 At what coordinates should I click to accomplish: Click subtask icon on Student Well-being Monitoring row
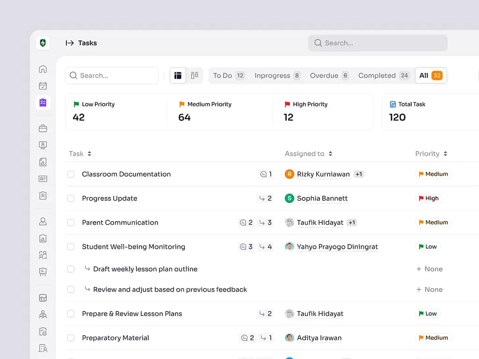point(262,247)
